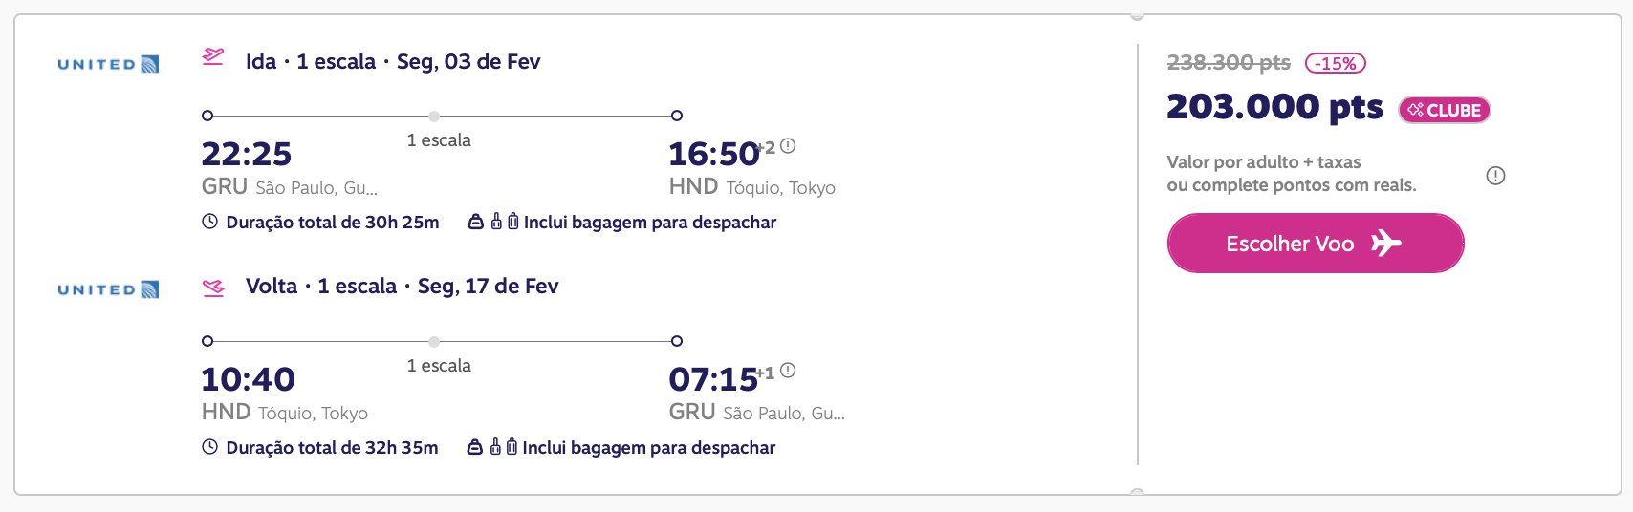Viewport: 1633px width, 512px height.
Task: Click the outbound flight's baggage icons
Action: 492,222
